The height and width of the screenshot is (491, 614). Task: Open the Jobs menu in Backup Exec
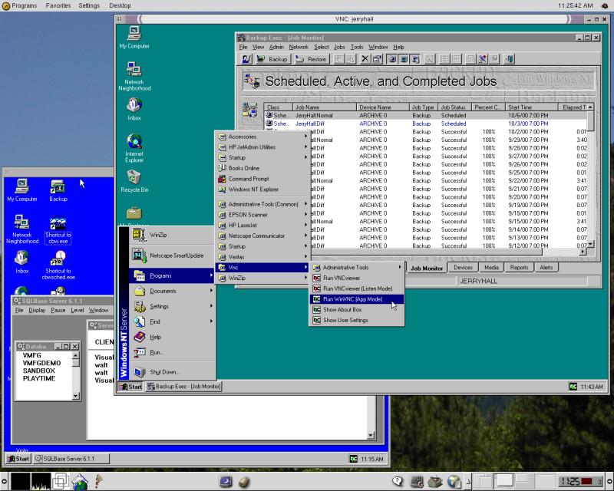click(x=339, y=47)
